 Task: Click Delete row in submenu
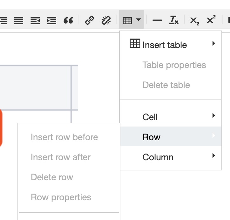point(52,177)
